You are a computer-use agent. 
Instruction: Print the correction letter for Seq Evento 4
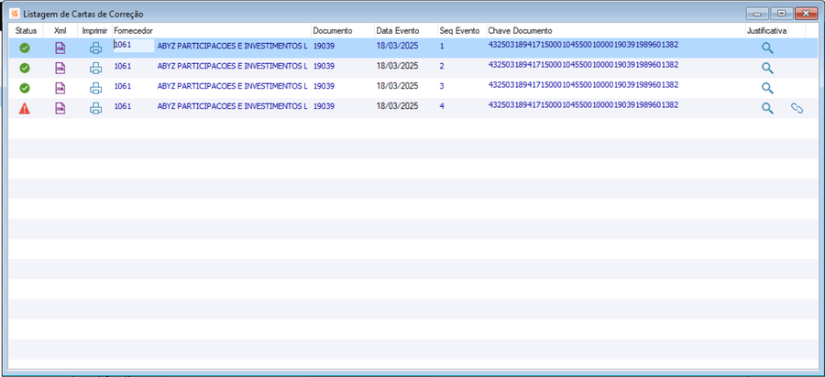point(95,109)
